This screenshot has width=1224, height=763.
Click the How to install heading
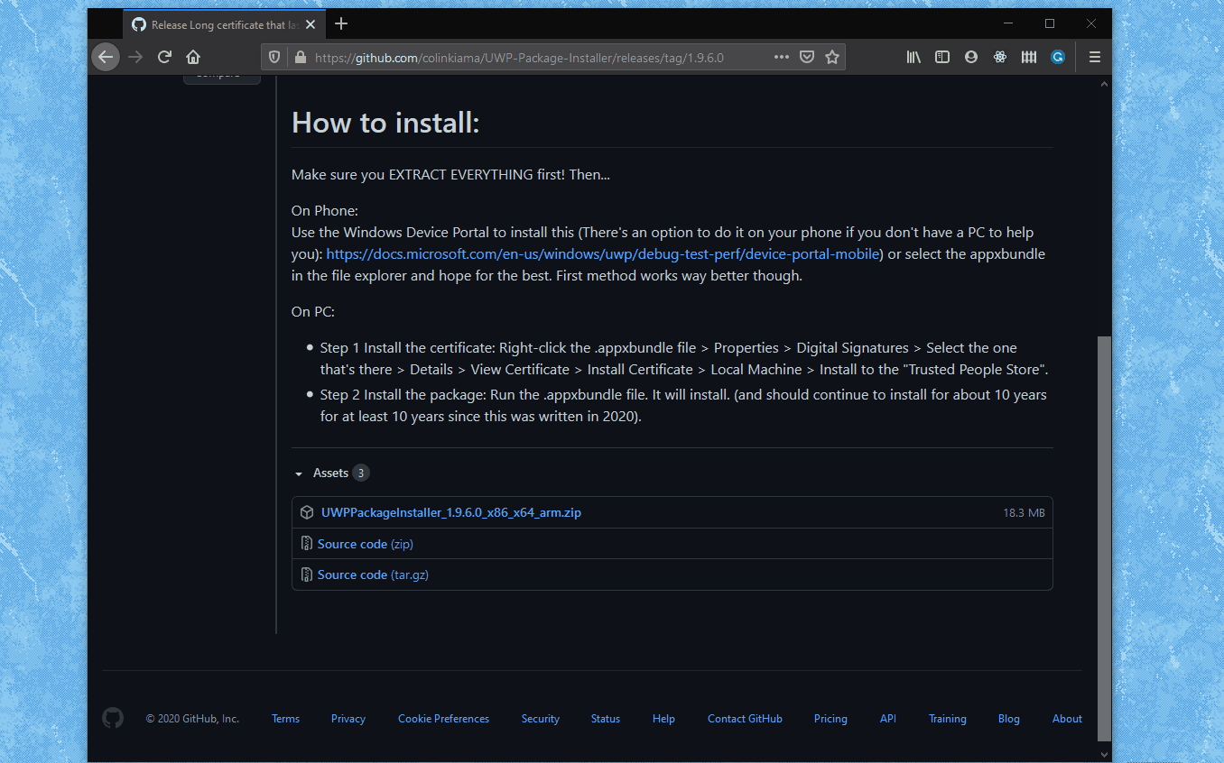385,123
